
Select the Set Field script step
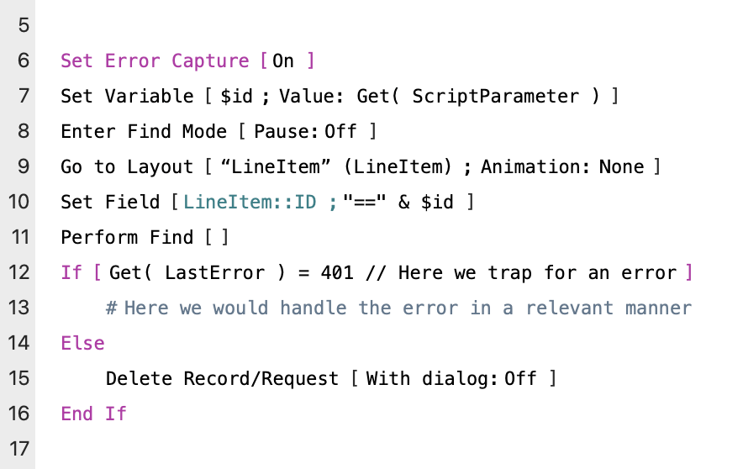pos(109,203)
